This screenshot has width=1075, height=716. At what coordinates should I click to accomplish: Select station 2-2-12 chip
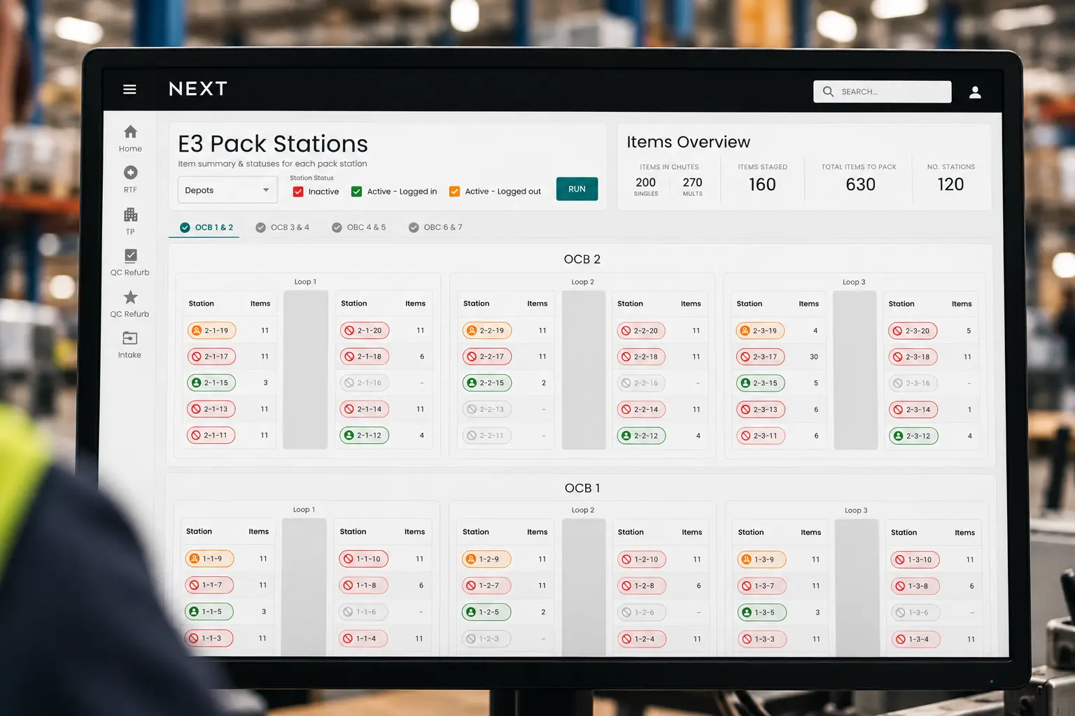tap(640, 436)
